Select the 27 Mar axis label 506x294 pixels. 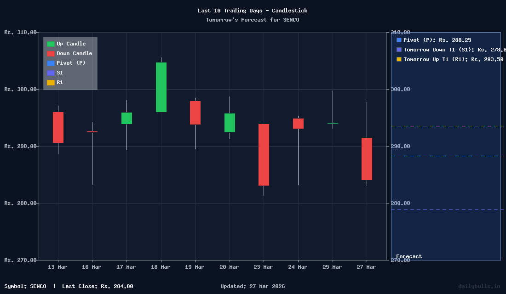pyautogui.click(x=366, y=267)
